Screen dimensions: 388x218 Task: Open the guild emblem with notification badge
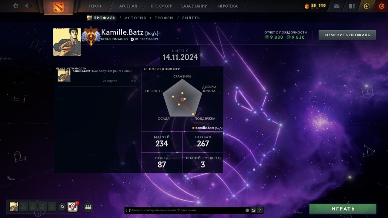[x=72, y=207]
